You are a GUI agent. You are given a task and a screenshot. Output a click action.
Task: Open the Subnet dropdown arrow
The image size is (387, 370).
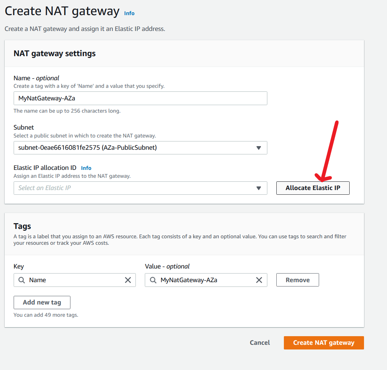coord(258,148)
